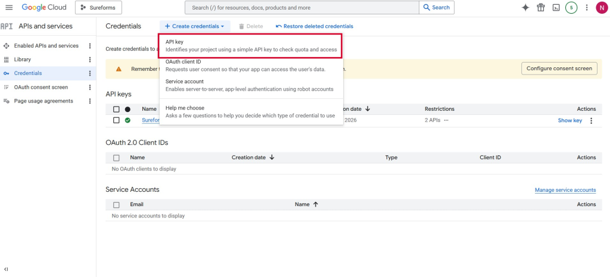The height and width of the screenshot is (277, 610).
Task: Click the Email column header
Action: coord(136,204)
